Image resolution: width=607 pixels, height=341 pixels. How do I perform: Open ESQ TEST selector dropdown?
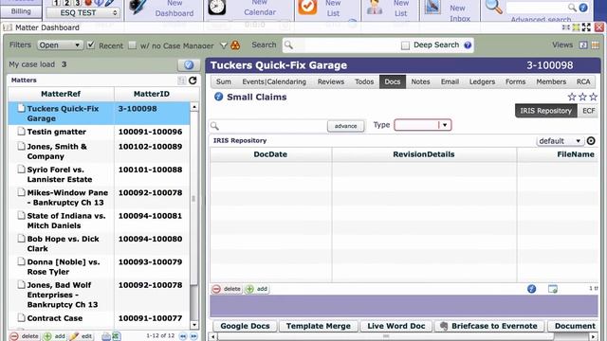tap(83, 12)
